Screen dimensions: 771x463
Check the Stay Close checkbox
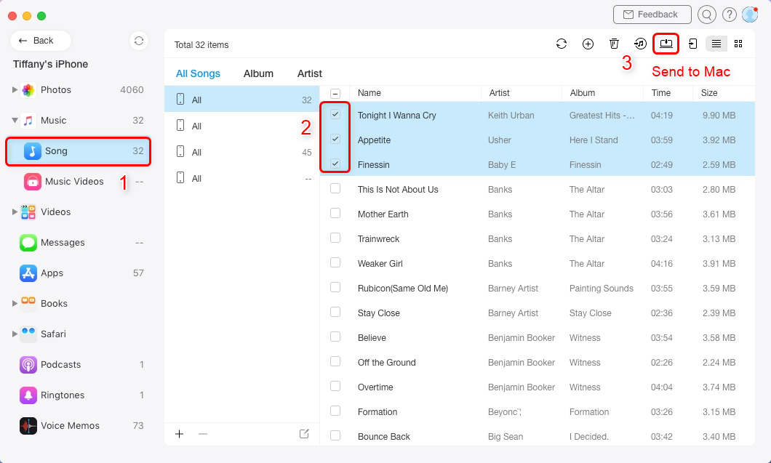335,312
